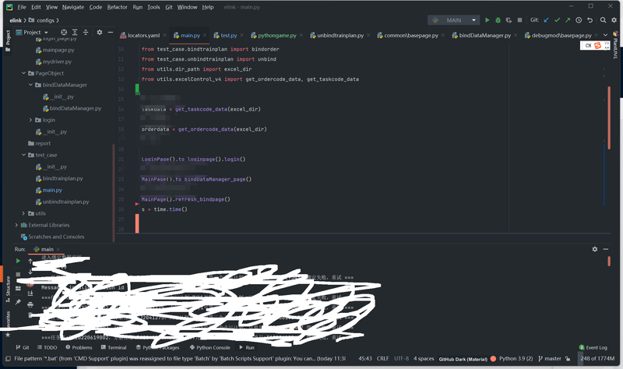Open the Navigate menu
The height and width of the screenshot is (369, 623).
(x=73, y=7)
